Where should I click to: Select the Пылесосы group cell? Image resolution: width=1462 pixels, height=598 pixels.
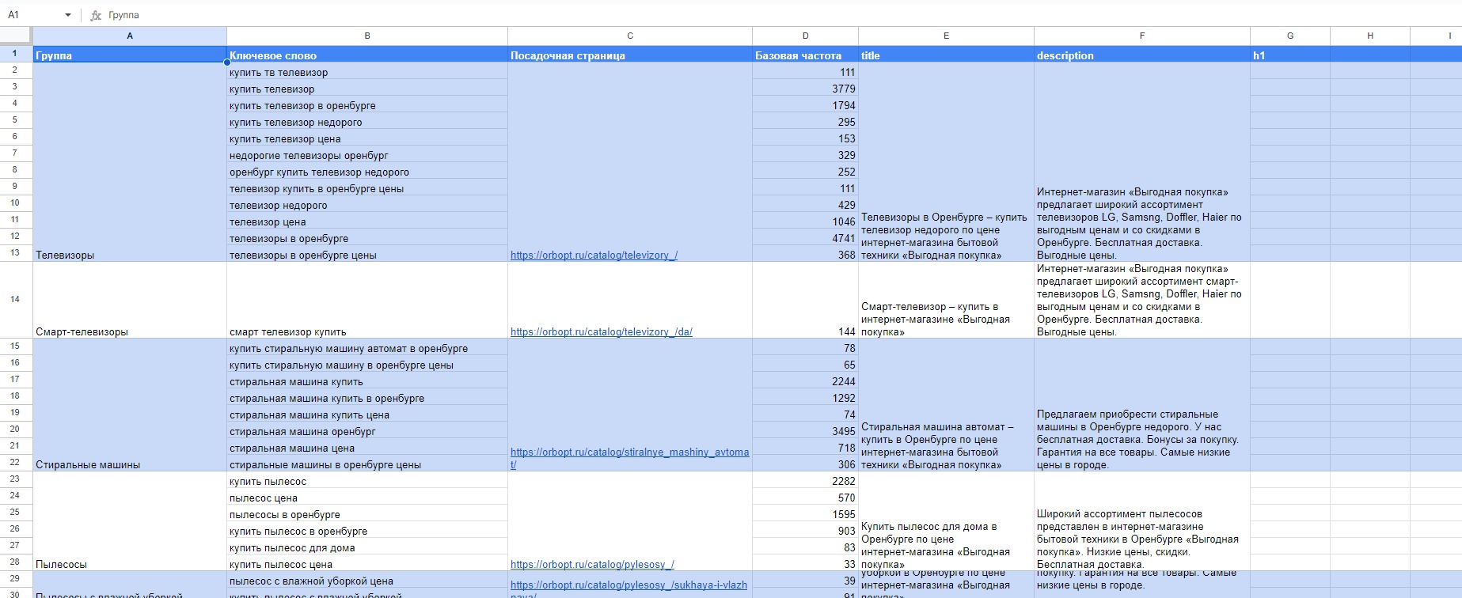130,522
